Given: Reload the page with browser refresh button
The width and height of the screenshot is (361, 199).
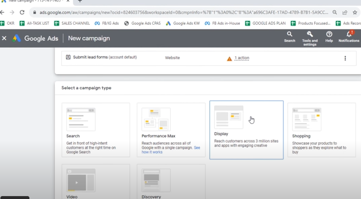Looking at the screenshot, I should click(22, 12).
